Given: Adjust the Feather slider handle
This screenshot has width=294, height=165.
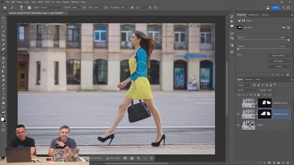Looking at the screenshot, I should click(238, 49).
